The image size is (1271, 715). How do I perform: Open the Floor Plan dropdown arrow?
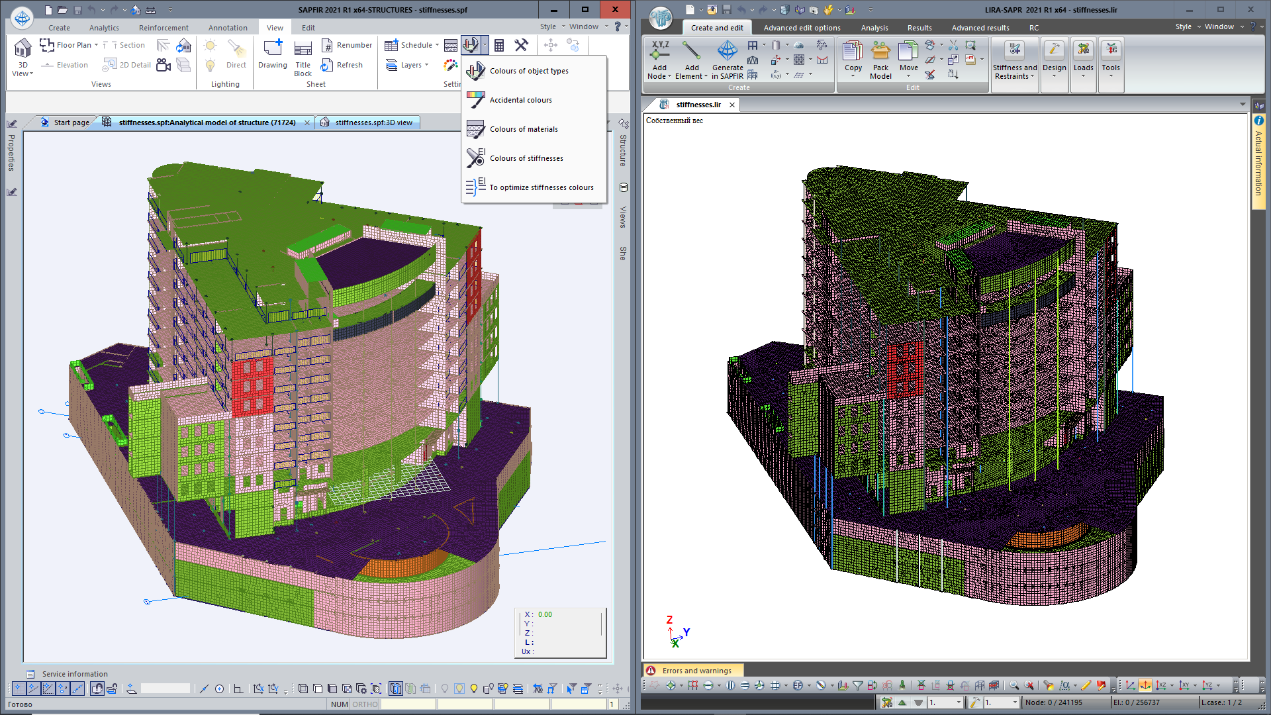point(96,45)
